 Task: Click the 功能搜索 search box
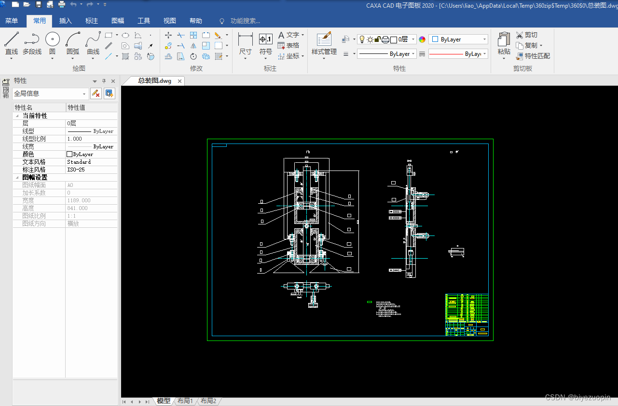[245, 21]
